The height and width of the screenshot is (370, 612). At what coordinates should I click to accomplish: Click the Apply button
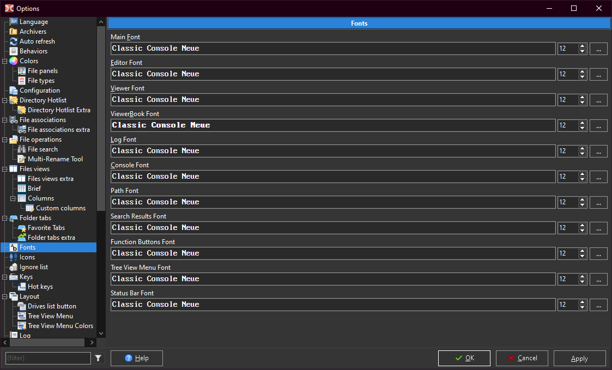[579, 358]
